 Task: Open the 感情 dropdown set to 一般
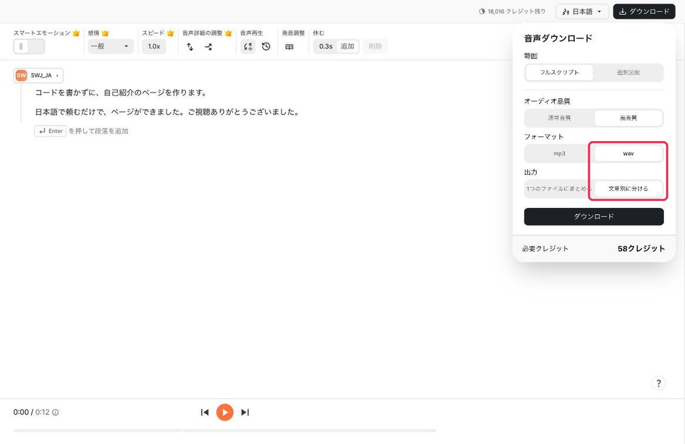[x=110, y=46]
